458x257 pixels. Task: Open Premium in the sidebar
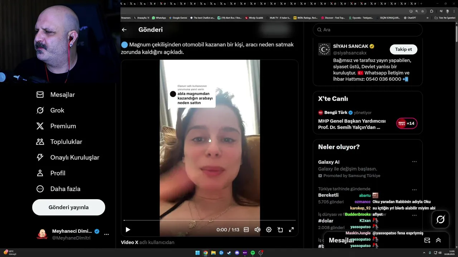click(x=56, y=126)
